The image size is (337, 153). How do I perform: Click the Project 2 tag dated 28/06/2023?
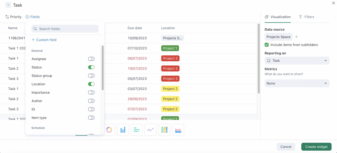170,99
